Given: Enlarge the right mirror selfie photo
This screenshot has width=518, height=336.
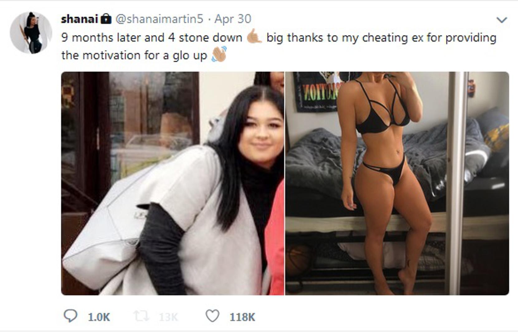Looking at the screenshot, I should 397,183.
